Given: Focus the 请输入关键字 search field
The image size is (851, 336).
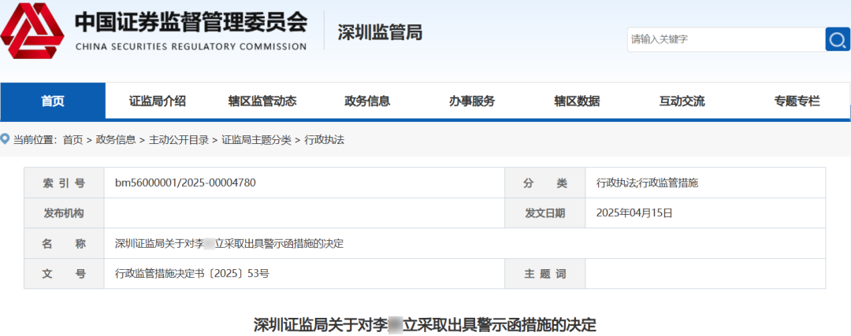Looking at the screenshot, I should 727,39.
